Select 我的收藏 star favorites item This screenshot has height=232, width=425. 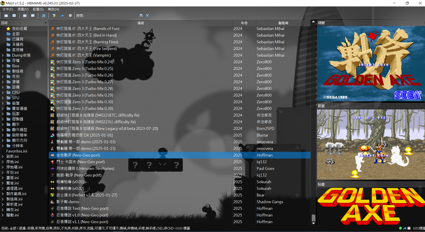click(17, 29)
